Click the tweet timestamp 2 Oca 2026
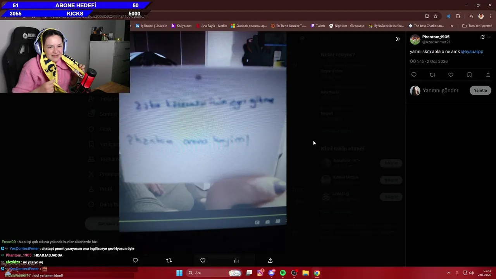496x279 pixels. 429,62
